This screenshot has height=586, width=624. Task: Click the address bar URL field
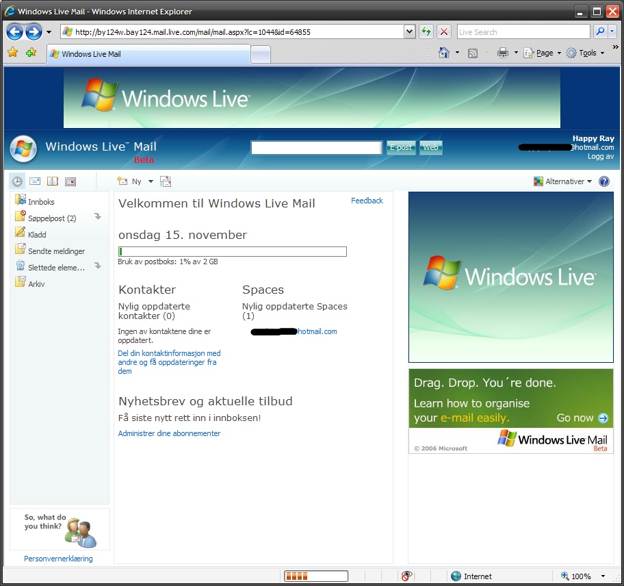[233, 32]
